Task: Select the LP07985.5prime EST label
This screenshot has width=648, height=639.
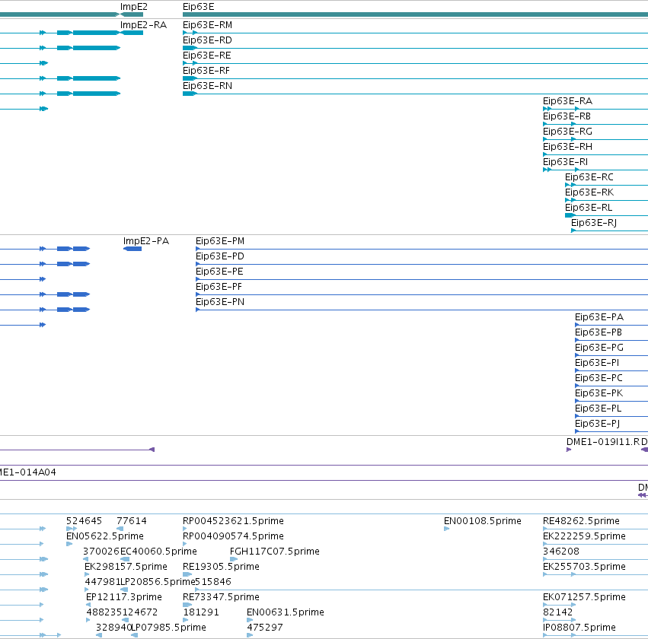Action: coord(168,628)
